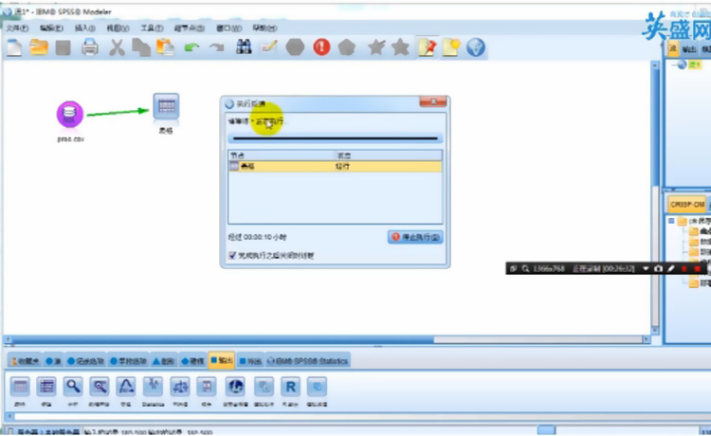Click the cut scissors icon
The width and height of the screenshot is (711, 436).
(117, 46)
